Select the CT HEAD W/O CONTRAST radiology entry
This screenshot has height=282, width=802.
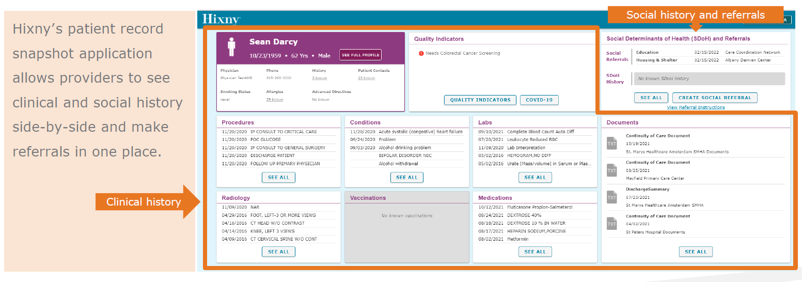pyautogui.click(x=278, y=223)
